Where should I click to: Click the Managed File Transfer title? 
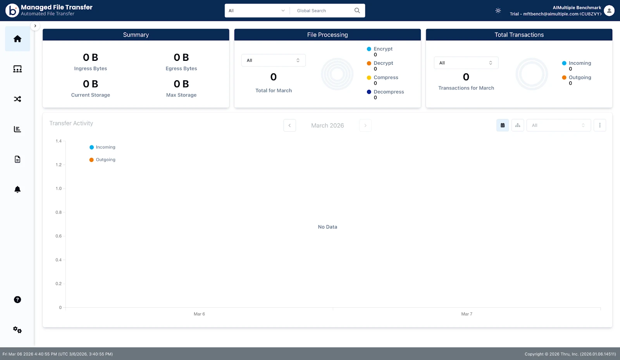(57, 7)
